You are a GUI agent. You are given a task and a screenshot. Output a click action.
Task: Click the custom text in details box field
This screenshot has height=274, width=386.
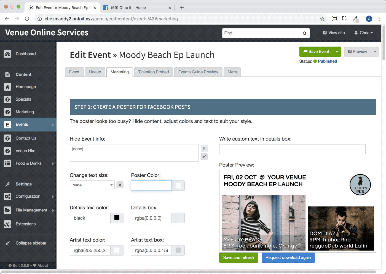pyautogui.click(x=292, y=149)
